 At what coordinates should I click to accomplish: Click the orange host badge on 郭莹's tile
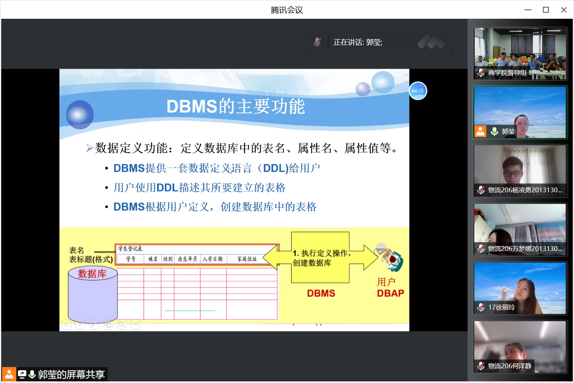point(480,131)
